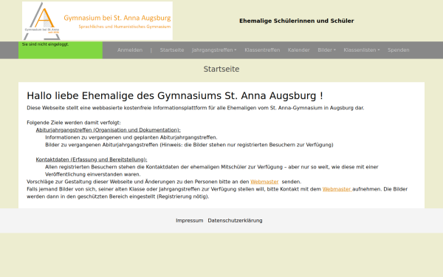Click the Webmaster link before 'aufnehmen'

coord(337,189)
